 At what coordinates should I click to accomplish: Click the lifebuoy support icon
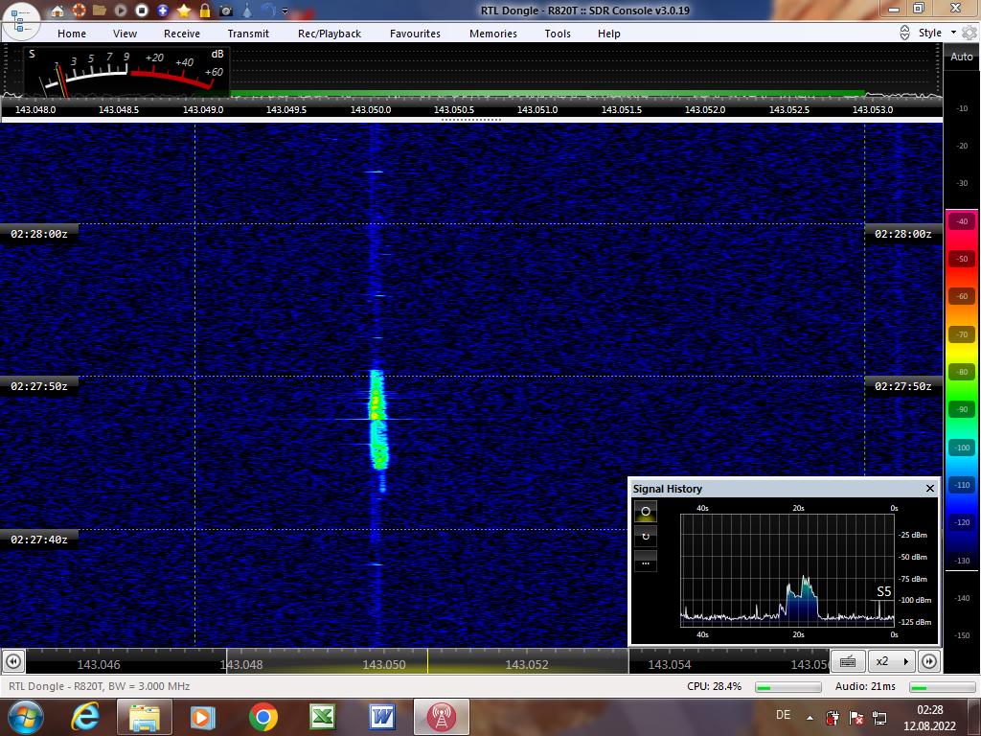[79, 10]
